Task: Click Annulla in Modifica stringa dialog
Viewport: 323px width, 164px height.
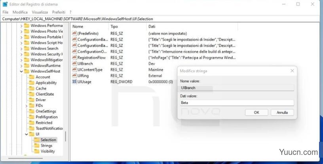Action: pyautogui.click(x=282, y=113)
